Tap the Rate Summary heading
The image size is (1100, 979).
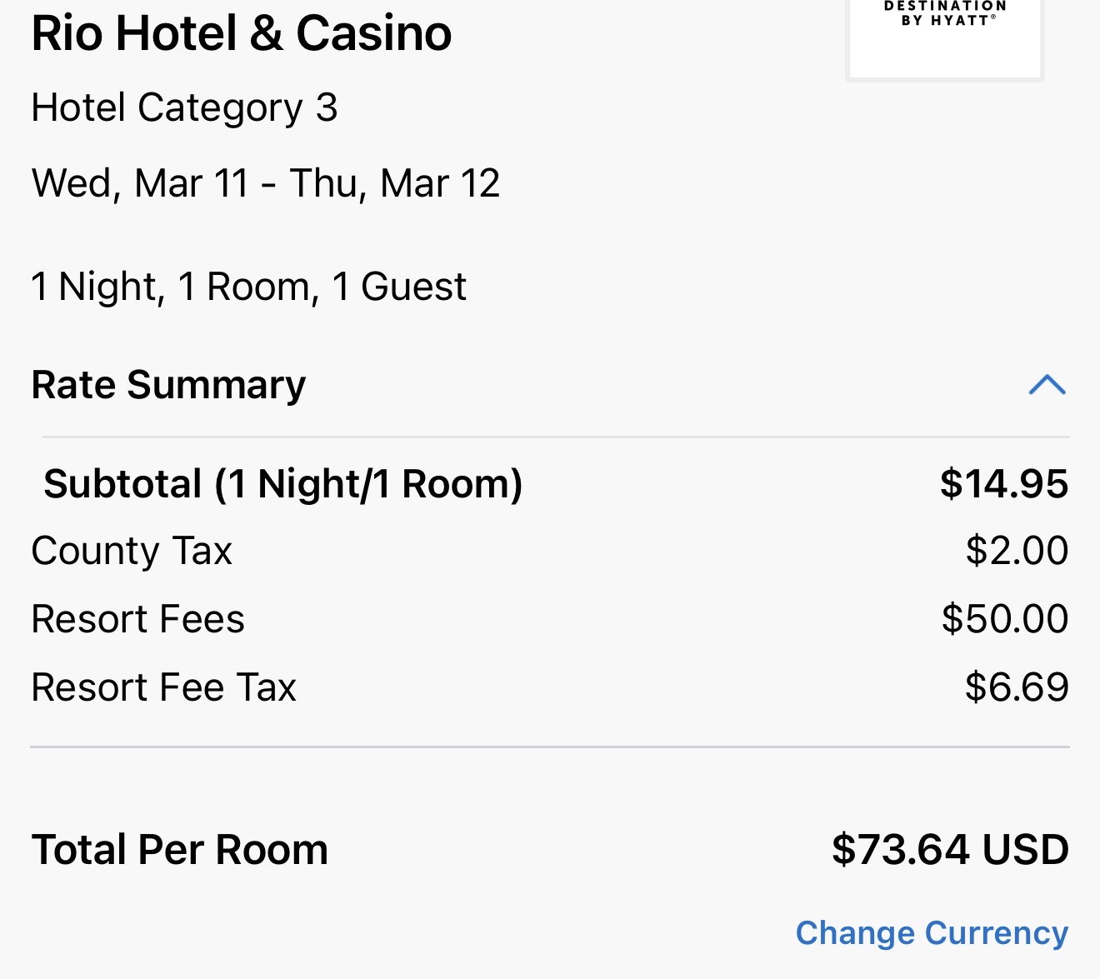(168, 385)
